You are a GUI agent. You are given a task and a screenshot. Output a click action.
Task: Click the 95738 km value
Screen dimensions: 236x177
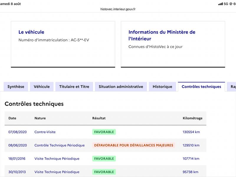pyautogui.click(x=191, y=172)
